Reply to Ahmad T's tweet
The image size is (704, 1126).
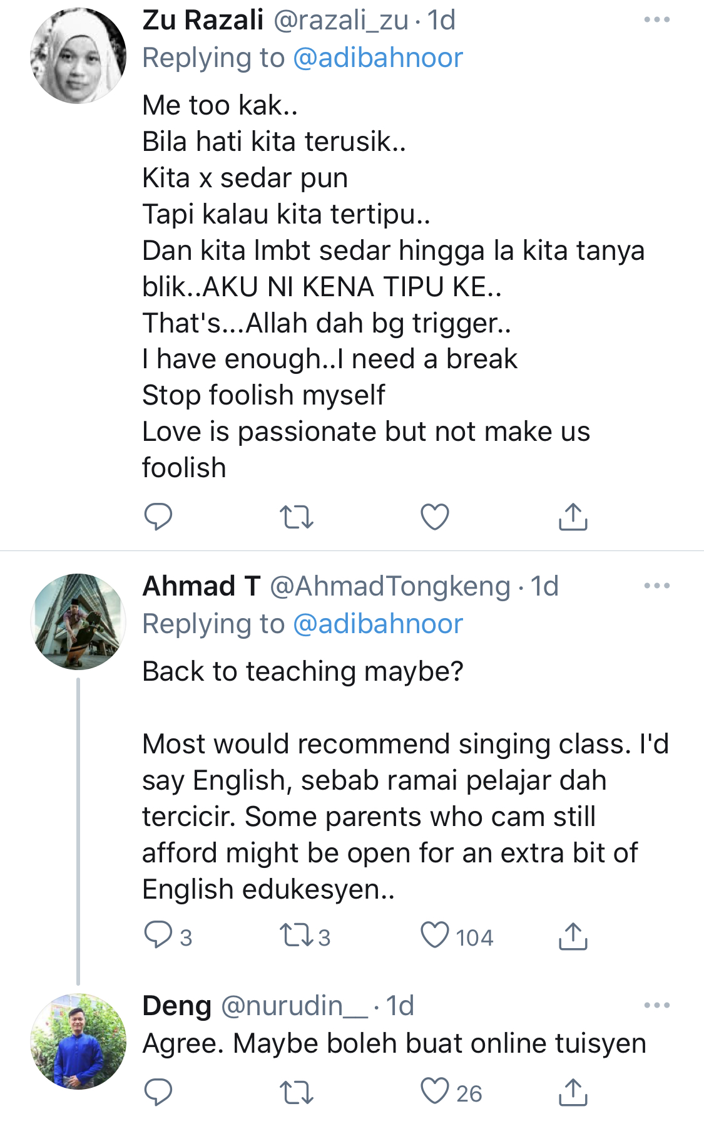pos(158,936)
